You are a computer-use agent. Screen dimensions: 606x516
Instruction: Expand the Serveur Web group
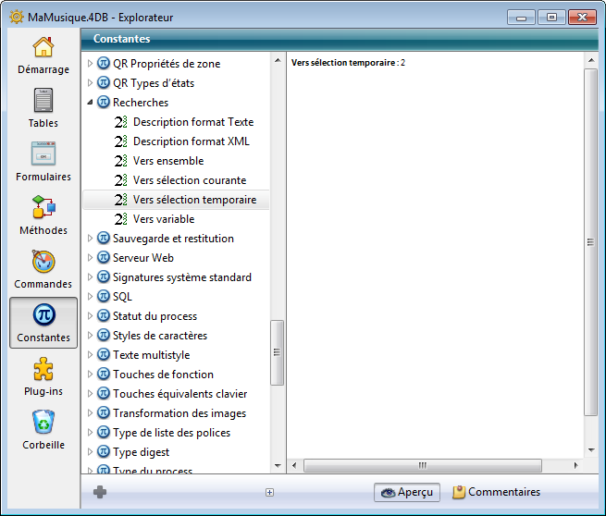90,258
